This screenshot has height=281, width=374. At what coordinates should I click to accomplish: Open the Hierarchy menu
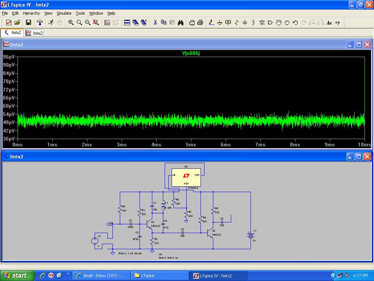coord(31,13)
